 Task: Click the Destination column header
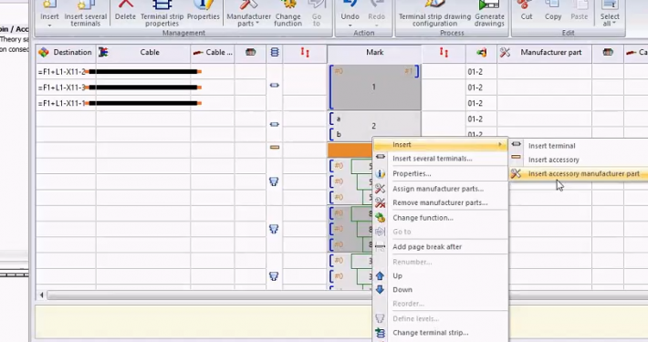coord(66,53)
